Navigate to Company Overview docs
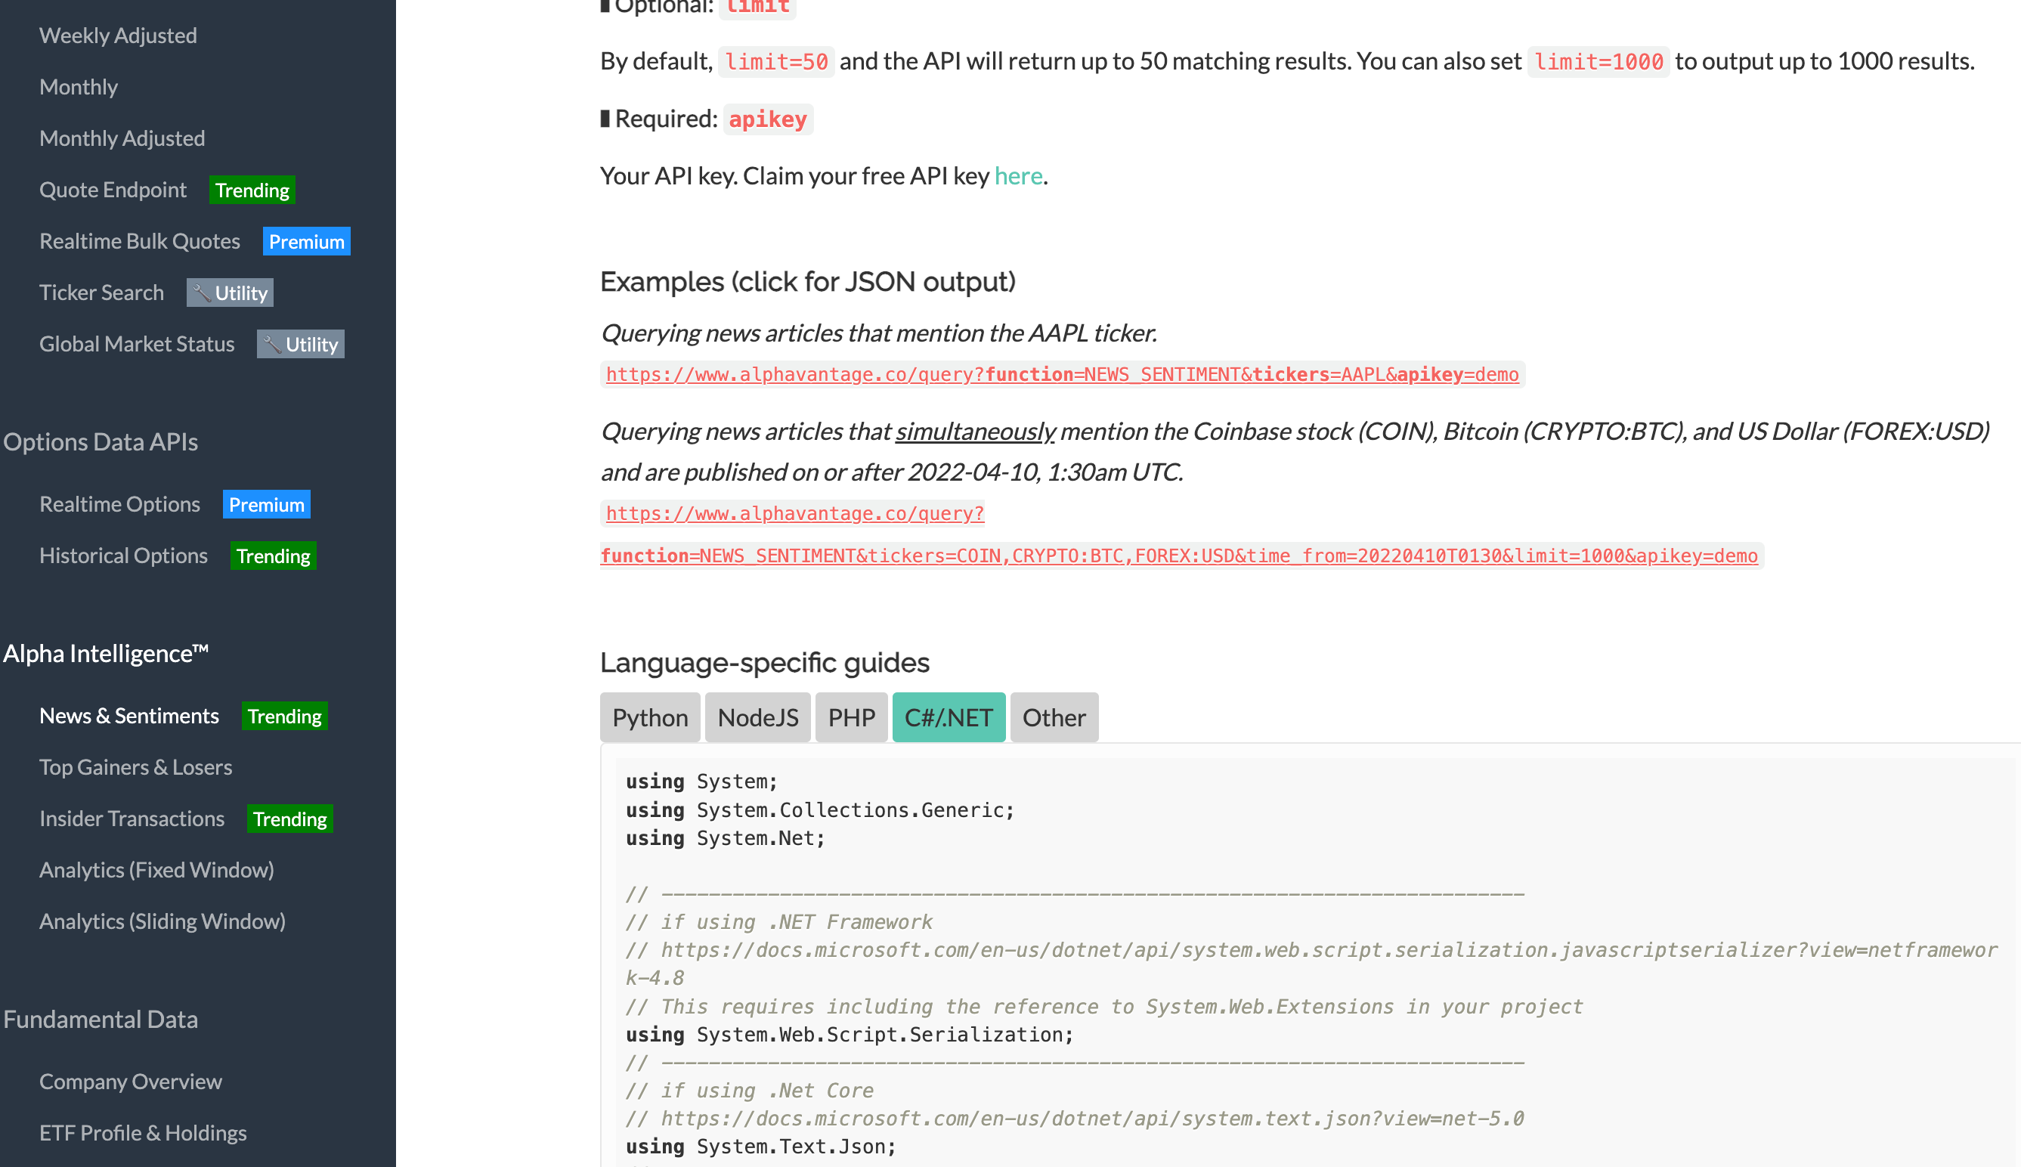This screenshot has height=1167, width=2021. 131,1082
